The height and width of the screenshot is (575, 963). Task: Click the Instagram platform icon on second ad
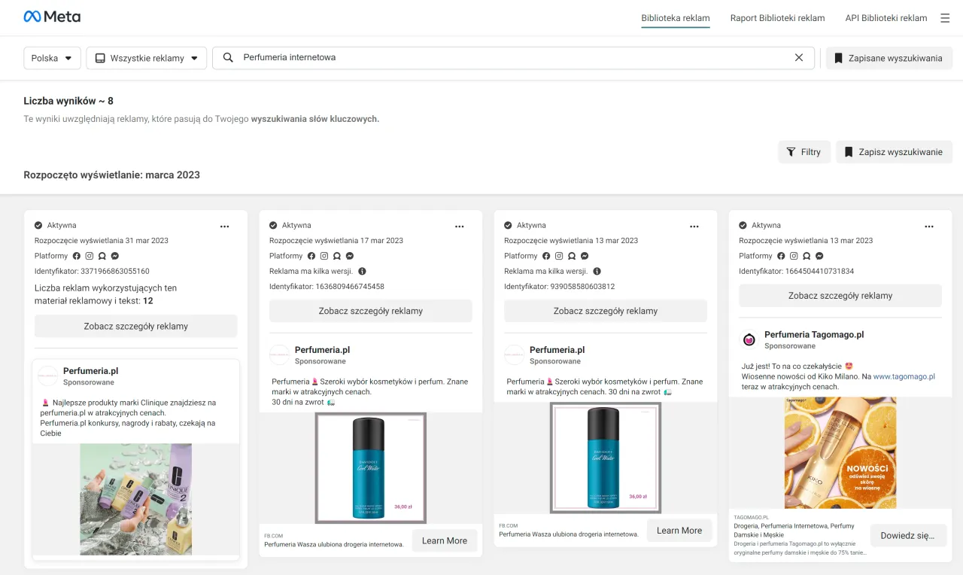(324, 256)
